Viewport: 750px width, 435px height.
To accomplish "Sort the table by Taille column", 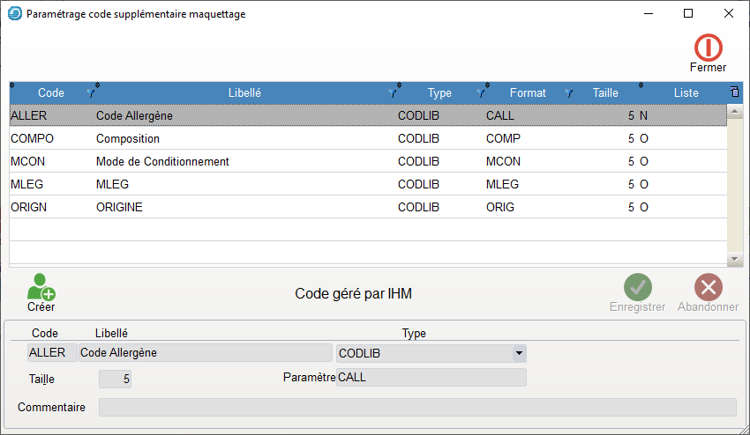I will coord(605,92).
